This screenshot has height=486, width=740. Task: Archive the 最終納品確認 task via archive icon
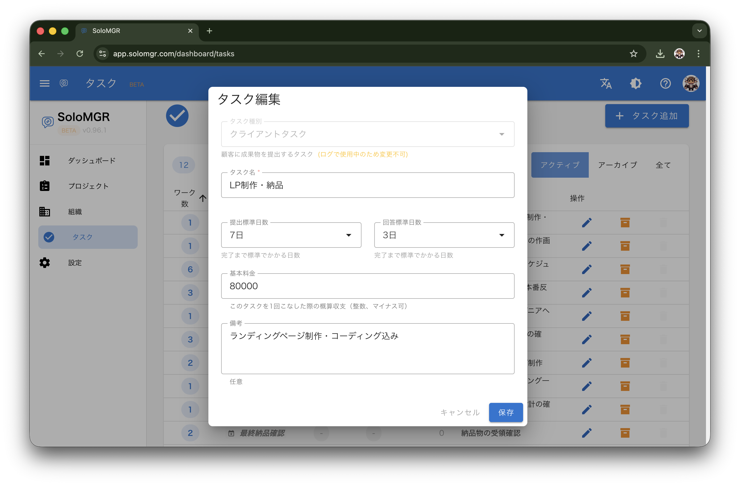click(x=625, y=433)
